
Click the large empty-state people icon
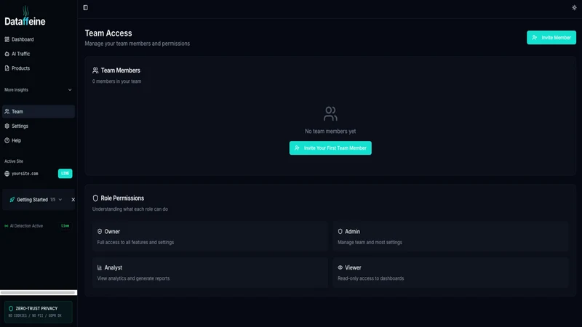(330, 114)
